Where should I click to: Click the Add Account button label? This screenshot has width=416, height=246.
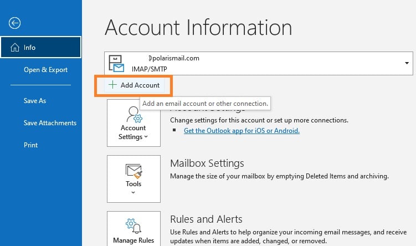140,85
